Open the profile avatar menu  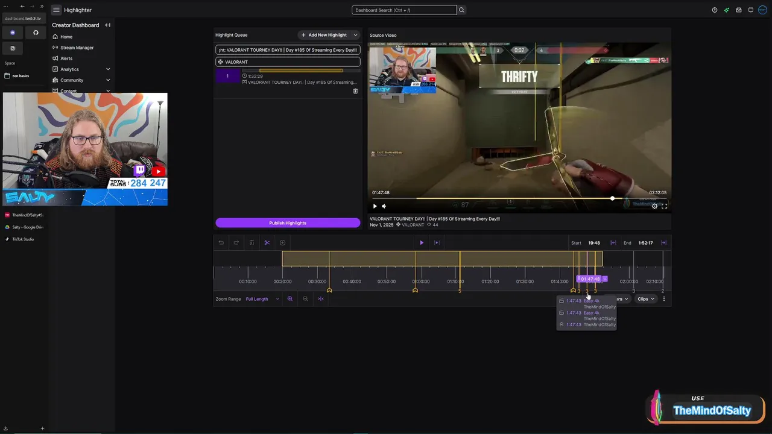(x=764, y=10)
